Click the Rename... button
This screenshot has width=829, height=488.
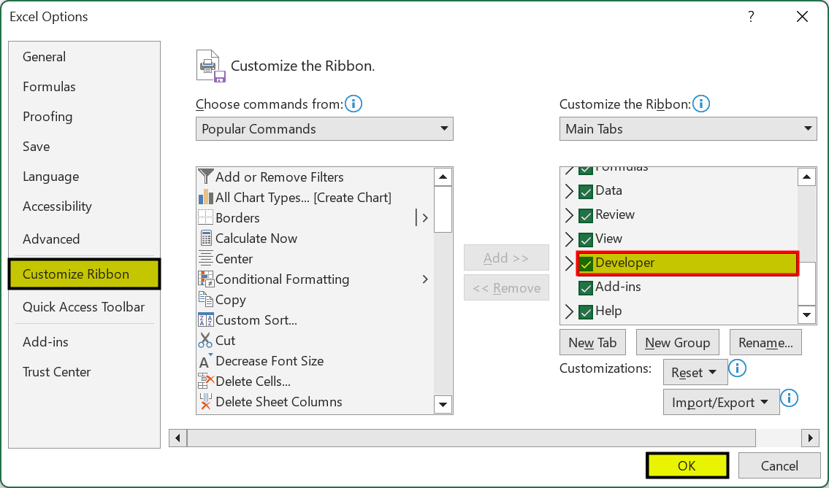765,342
